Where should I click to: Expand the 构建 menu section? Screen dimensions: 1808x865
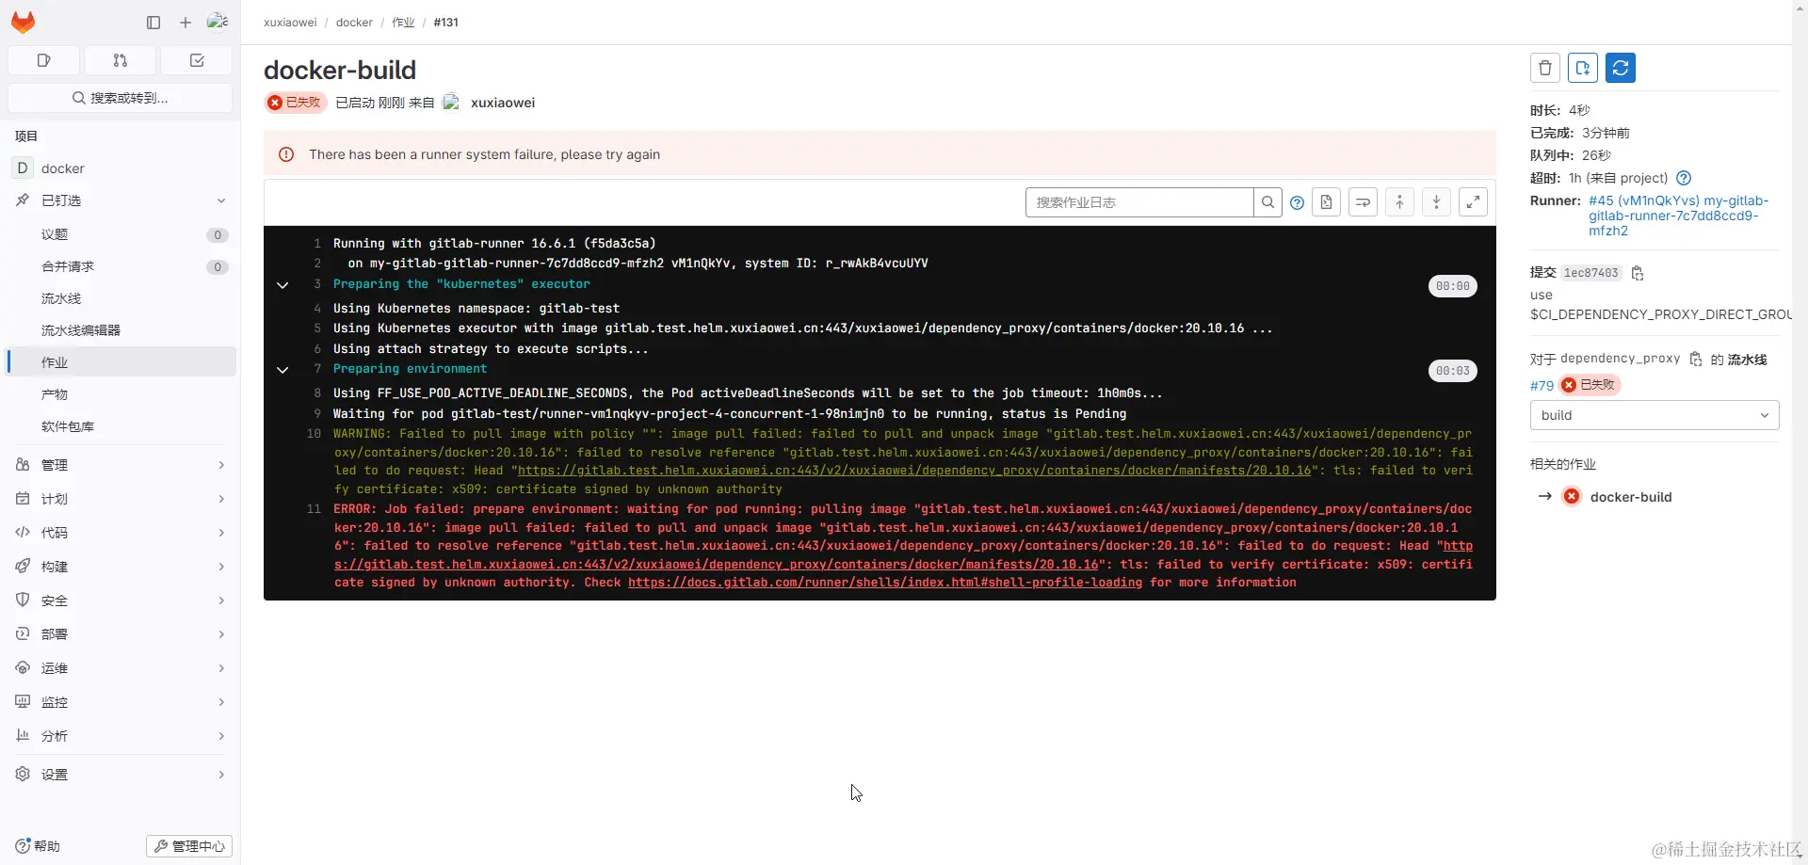point(122,567)
